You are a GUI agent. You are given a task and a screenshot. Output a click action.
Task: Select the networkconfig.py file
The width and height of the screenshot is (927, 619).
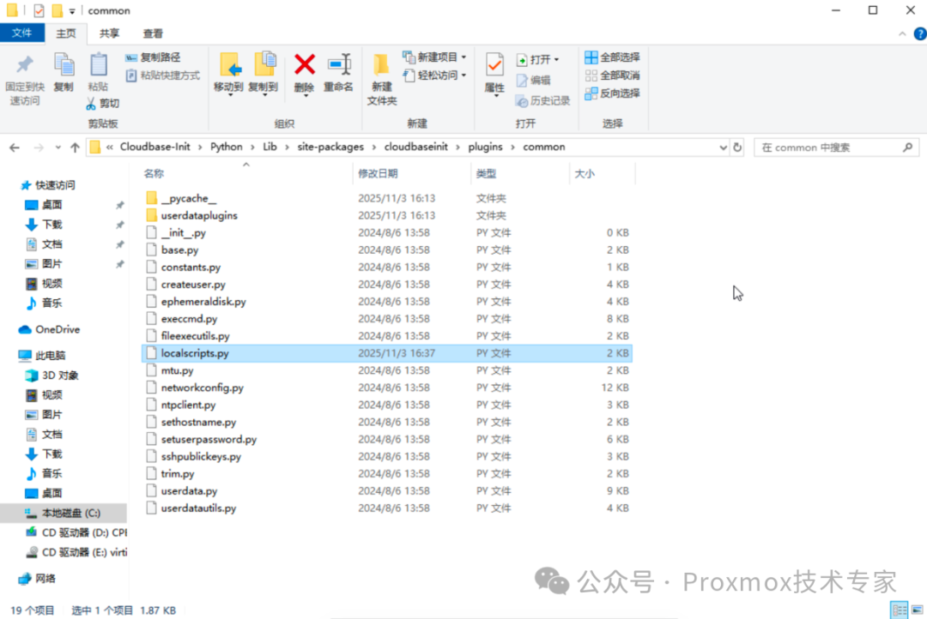tap(202, 388)
